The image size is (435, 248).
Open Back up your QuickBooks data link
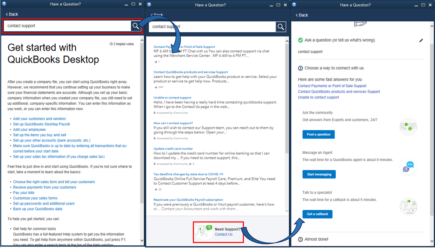(x=38, y=209)
